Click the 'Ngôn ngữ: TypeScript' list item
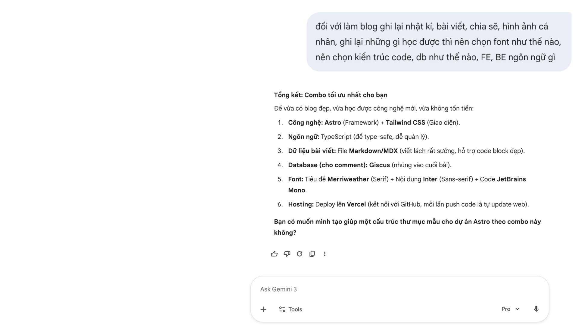Image resolution: width=578 pixels, height=325 pixels. coord(359,137)
